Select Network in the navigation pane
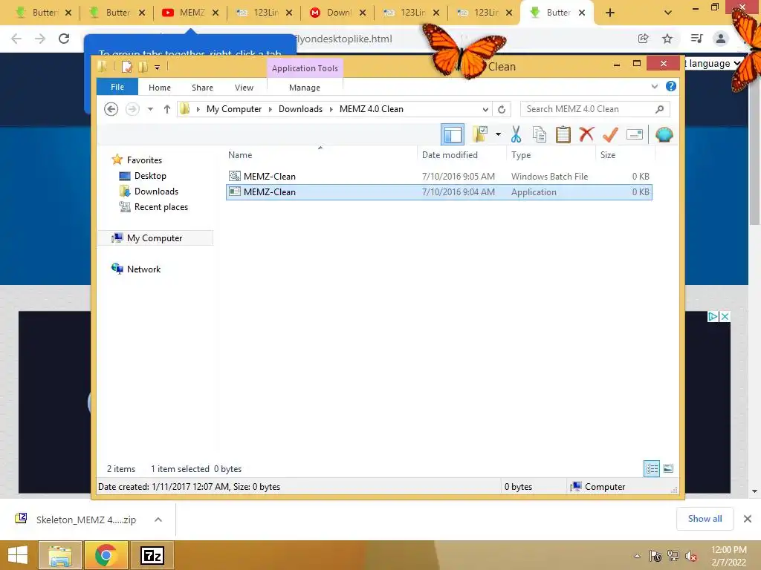Viewport: 761px width, 570px height. (x=143, y=269)
